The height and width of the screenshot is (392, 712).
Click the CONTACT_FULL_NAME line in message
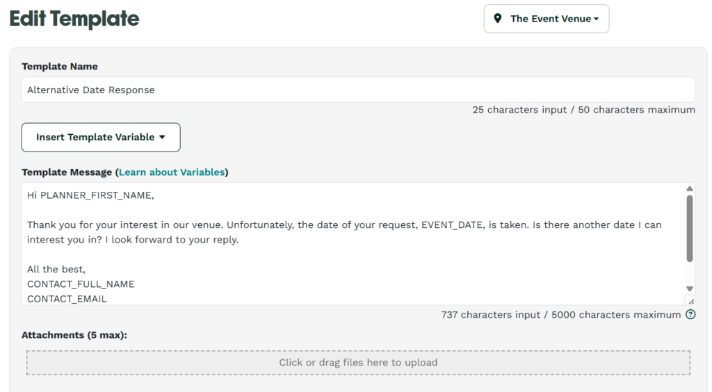pyautogui.click(x=81, y=284)
